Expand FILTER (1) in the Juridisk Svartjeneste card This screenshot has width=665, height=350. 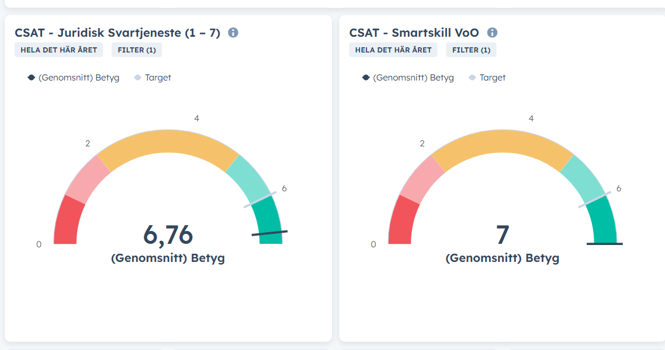tap(137, 50)
